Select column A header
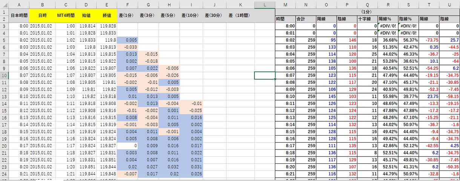460x181 pixels. pyautogui.click(x=19, y=5)
